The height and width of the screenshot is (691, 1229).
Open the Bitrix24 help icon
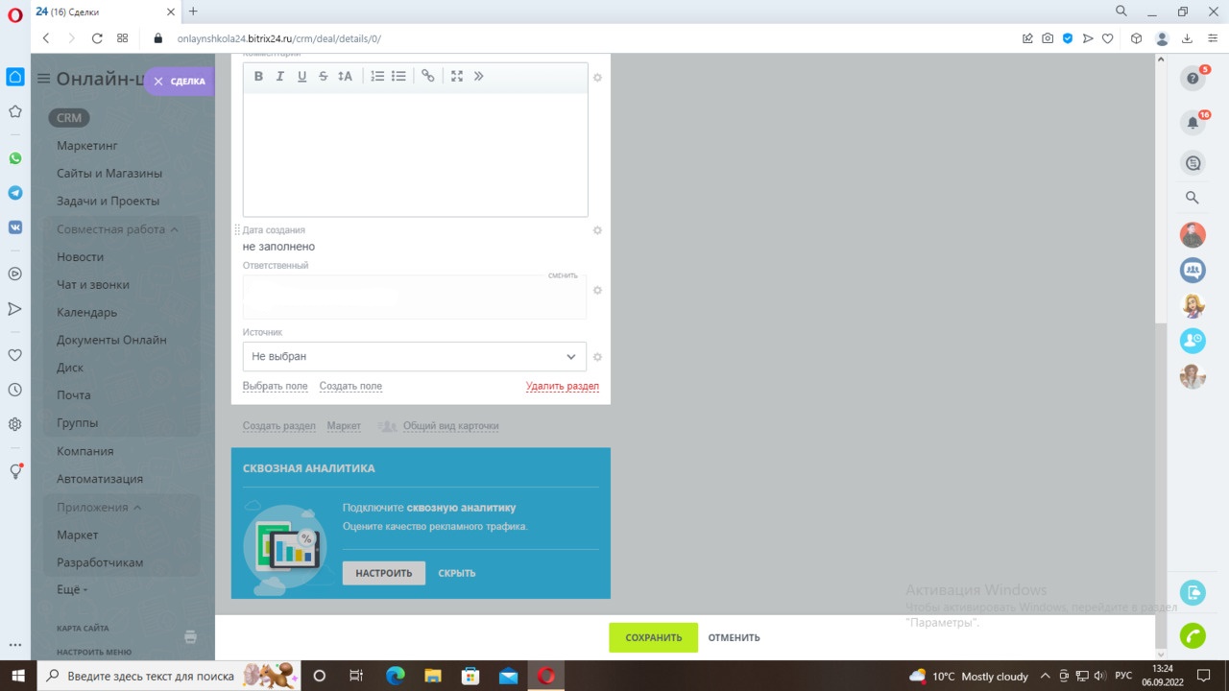1193,79
